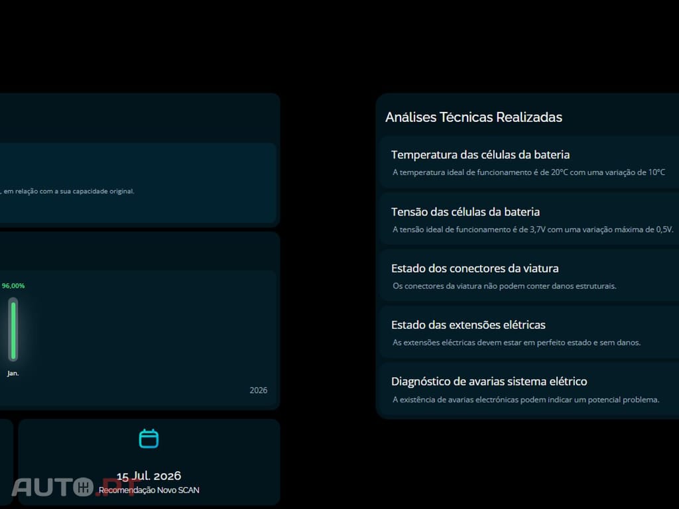Select Estado das extensões elétricas

click(x=468, y=325)
